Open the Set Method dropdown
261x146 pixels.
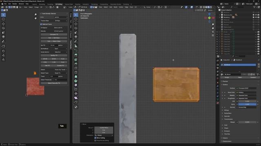tap(61, 49)
